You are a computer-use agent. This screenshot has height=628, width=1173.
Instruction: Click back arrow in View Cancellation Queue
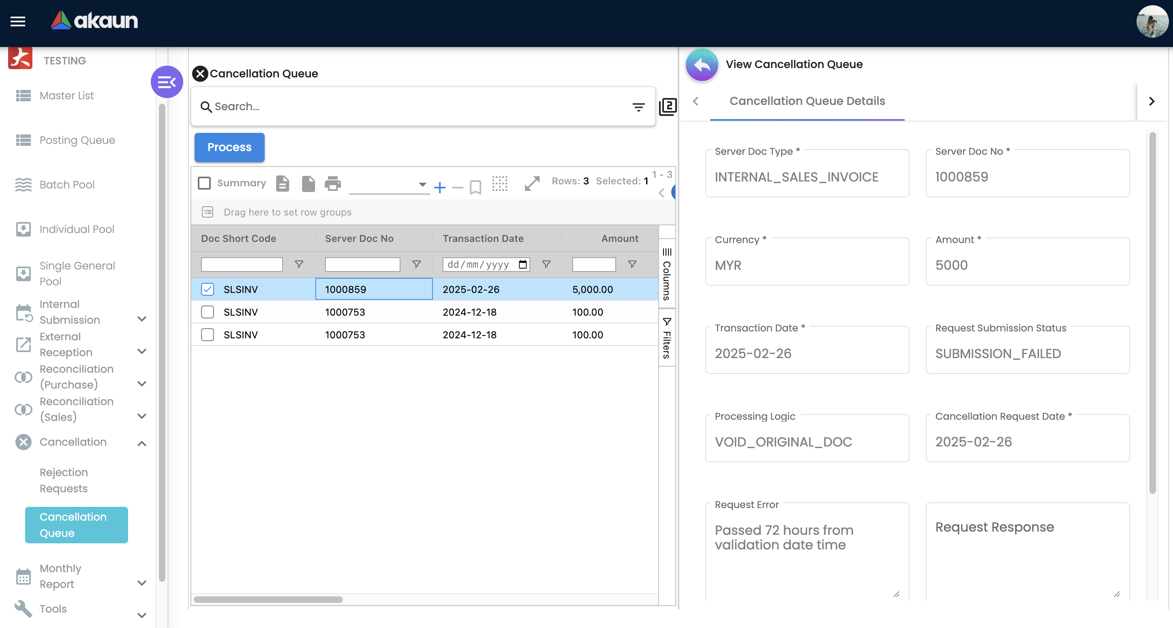coord(702,64)
